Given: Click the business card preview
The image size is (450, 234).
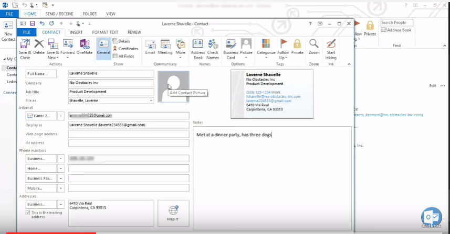Looking at the screenshot, I should (272, 94).
